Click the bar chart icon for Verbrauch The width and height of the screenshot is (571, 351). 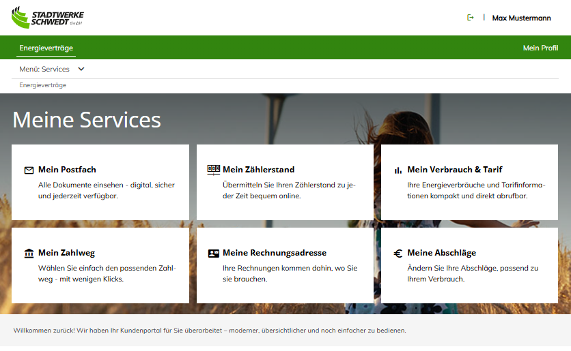pyautogui.click(x=398, y=170)
